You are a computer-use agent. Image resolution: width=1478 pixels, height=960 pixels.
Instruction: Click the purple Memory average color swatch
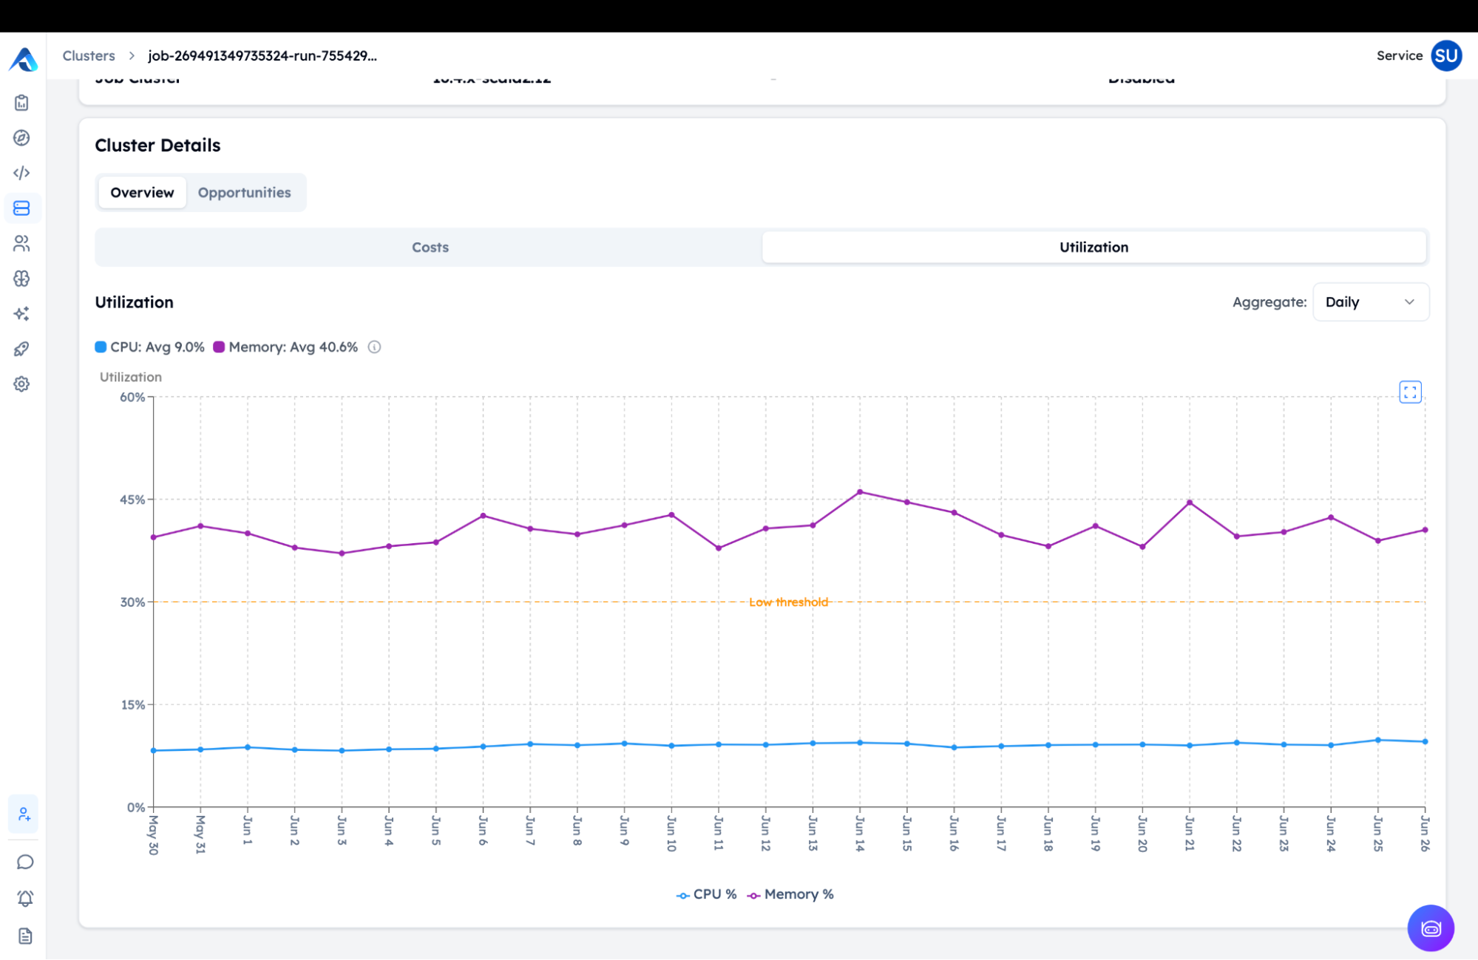click(219, 347)
